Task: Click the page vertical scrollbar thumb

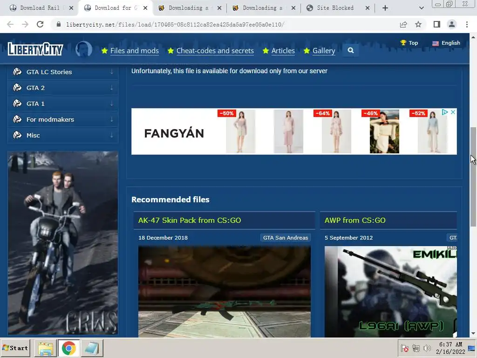Action: 473,177
